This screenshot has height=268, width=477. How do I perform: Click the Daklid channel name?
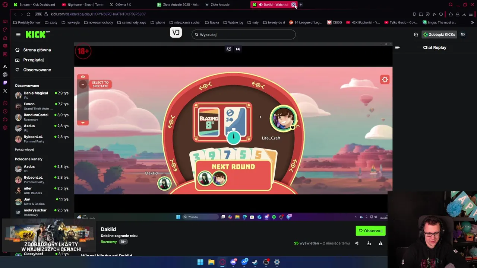(x=108, y=229)
